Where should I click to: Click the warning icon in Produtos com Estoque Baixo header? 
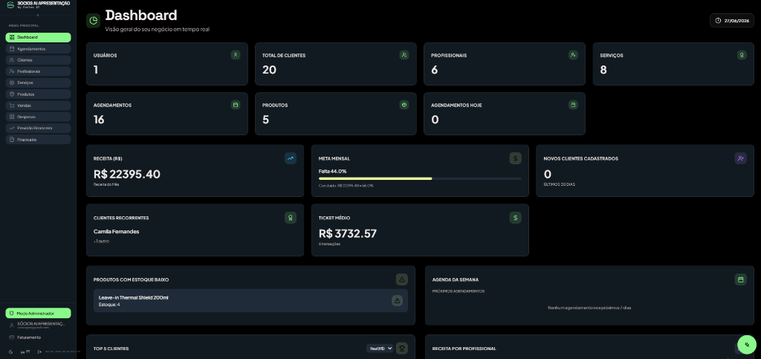tap(402, 279)
